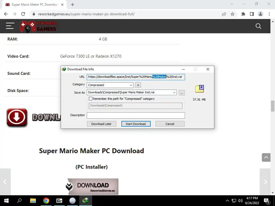Open the Chrome extensions puzzle icon
Image resolution: width=275 pixels, height=206 pixels.
pyautogui.click(x=243, y=14)
